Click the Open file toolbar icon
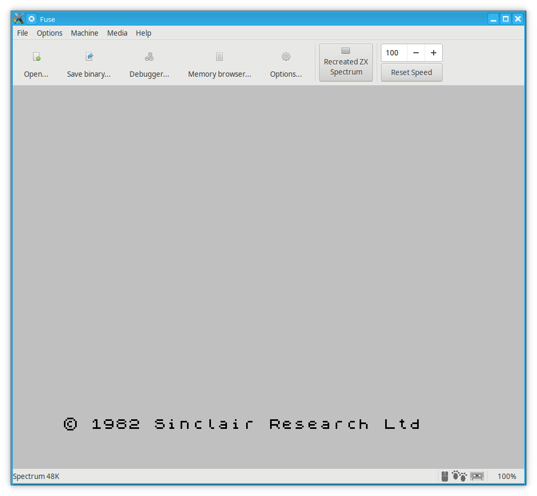This screenshot has width=537, height=496. click(36, 56)
